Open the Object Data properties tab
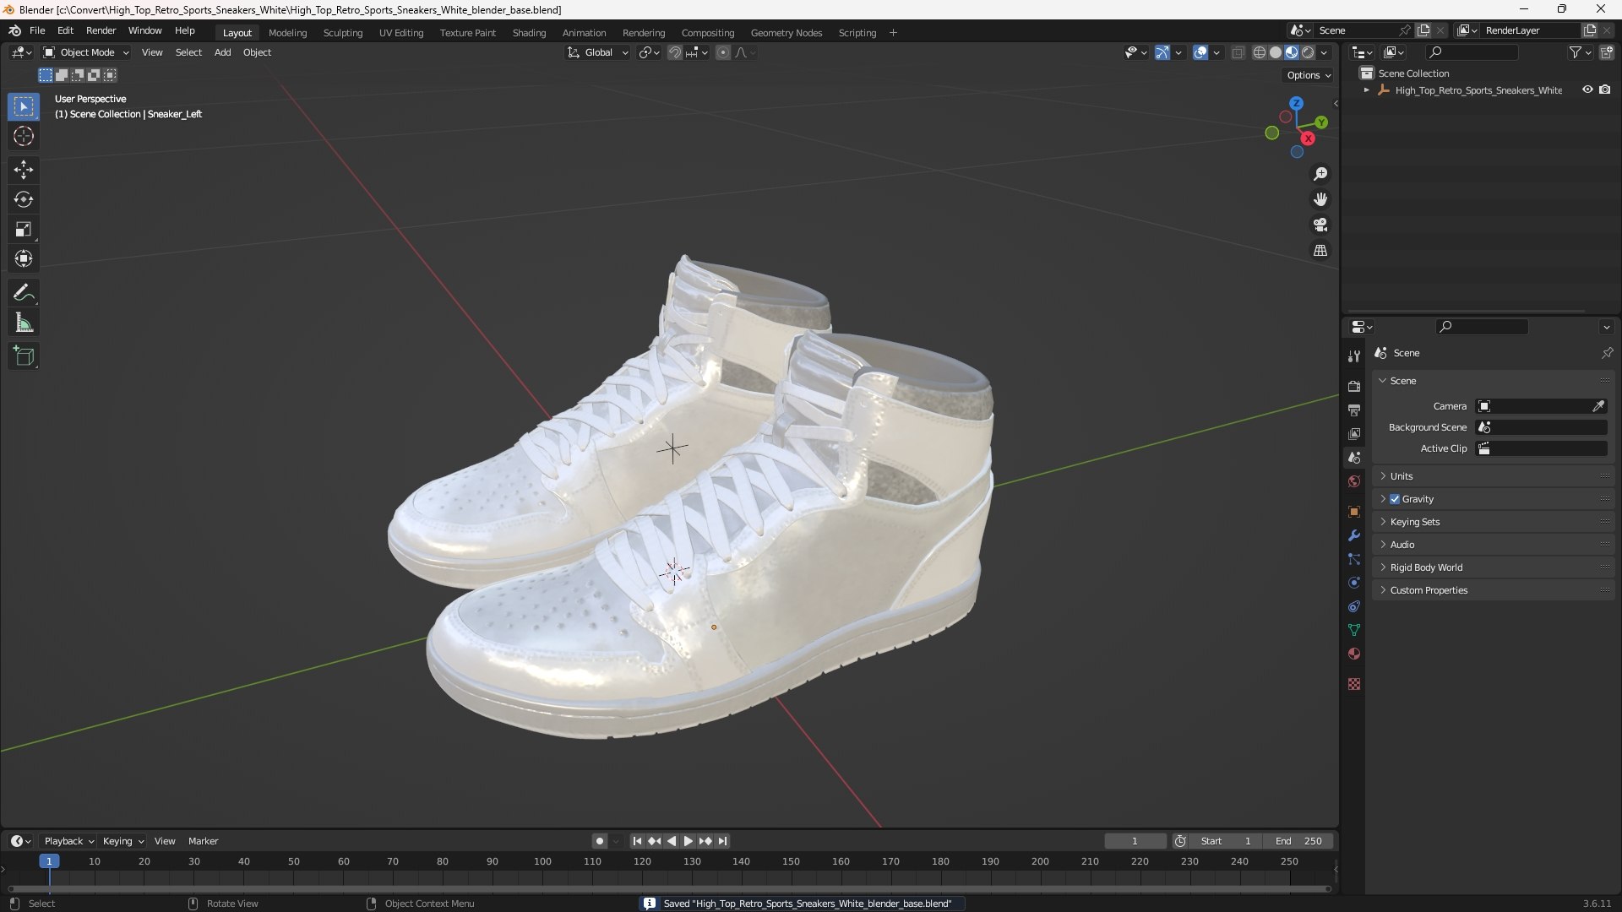1622x912 pixels. (x=1354, y=630)
